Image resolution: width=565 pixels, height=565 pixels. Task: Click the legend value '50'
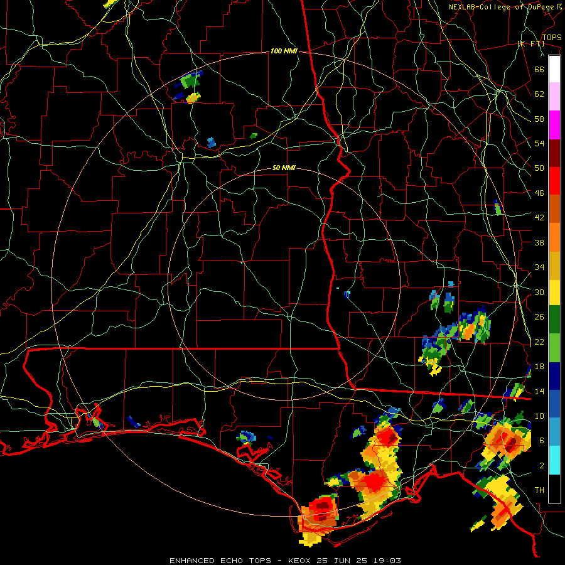(x=539, y=168)
